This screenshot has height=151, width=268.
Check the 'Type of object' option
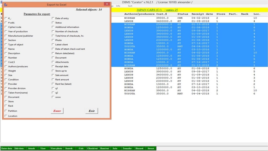pyautogui.click(x=6, y=45)
